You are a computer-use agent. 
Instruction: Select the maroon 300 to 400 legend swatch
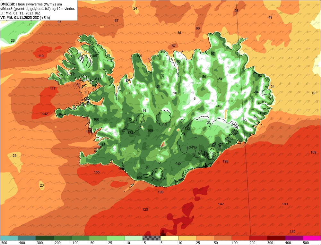pyautogui.click(x=276, y=238)
